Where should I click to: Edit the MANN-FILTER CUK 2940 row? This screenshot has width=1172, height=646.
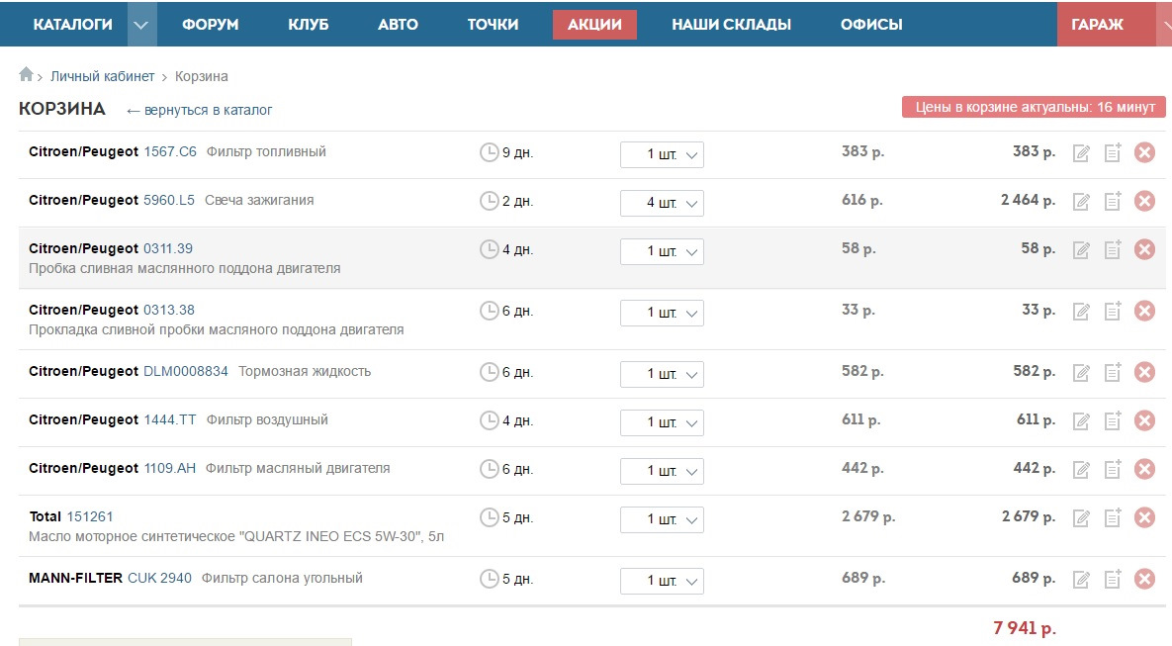(x=1081, y=579)
